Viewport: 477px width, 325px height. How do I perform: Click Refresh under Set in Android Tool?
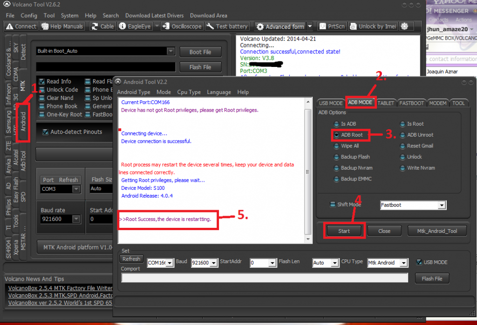131,259
